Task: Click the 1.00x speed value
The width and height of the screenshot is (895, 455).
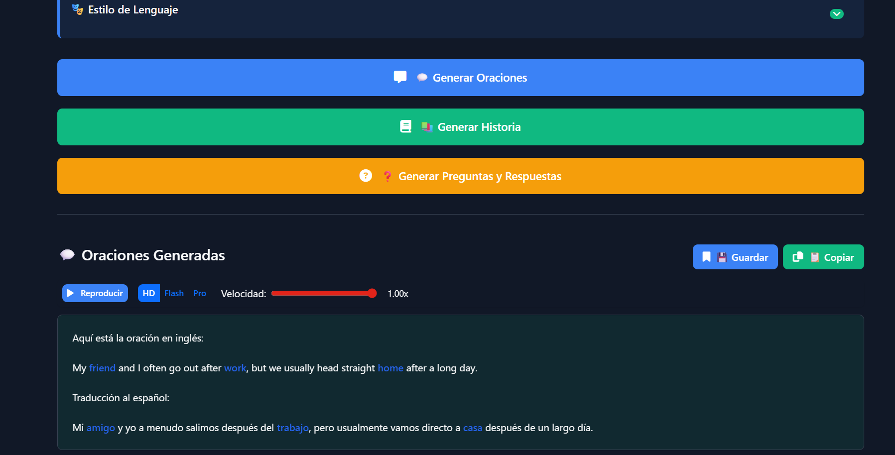Action: point(398,294)
